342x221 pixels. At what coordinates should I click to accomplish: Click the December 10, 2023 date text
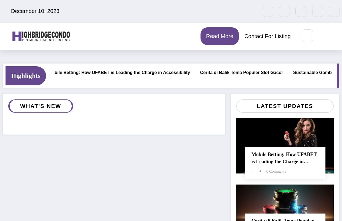[x=35, y=11]
